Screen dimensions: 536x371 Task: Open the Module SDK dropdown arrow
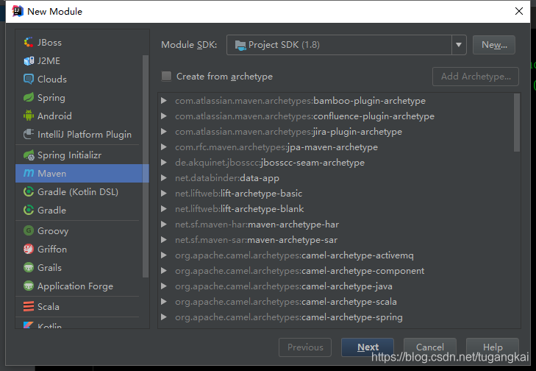pos(459,45)
